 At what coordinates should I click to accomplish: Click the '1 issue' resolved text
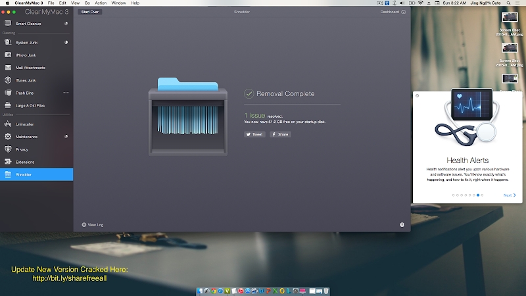point(254,116)
